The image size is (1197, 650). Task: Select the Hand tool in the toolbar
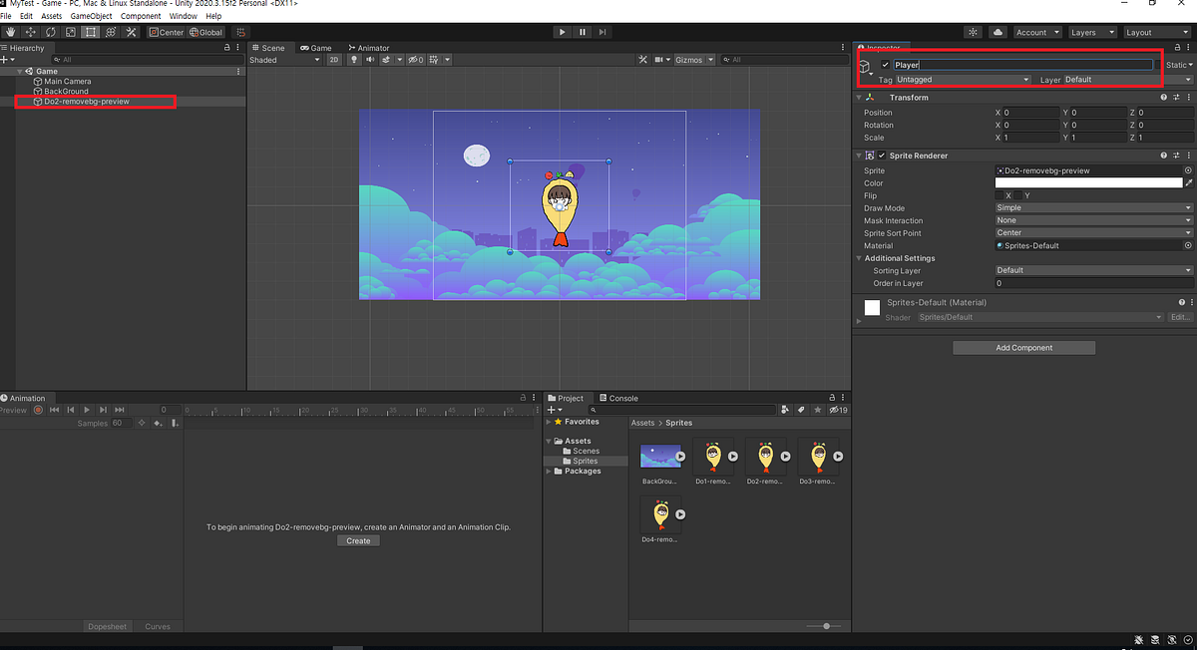[x=11, y=32]
